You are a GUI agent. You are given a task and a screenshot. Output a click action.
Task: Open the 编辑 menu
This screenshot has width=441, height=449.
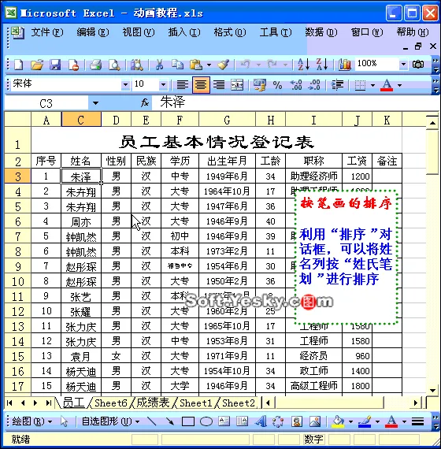[92, 32]
